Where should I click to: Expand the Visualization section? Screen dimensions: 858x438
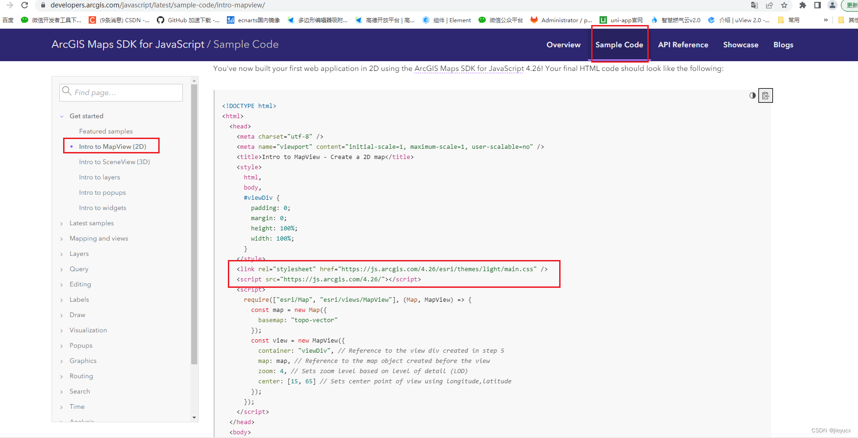[62, 330]
